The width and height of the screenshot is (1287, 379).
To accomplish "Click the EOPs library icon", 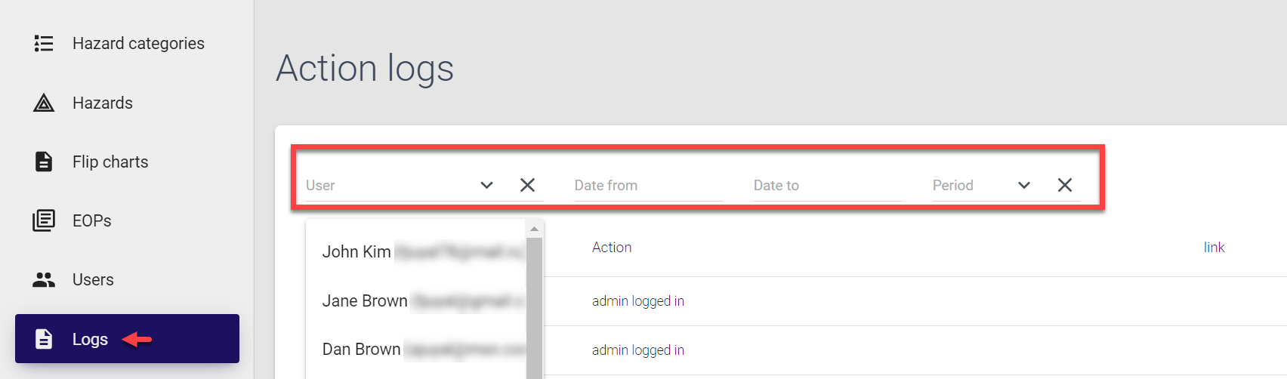I will point(44,220).
